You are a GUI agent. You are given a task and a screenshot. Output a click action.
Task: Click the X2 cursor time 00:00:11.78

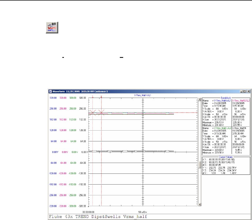(x=215, y=162)
